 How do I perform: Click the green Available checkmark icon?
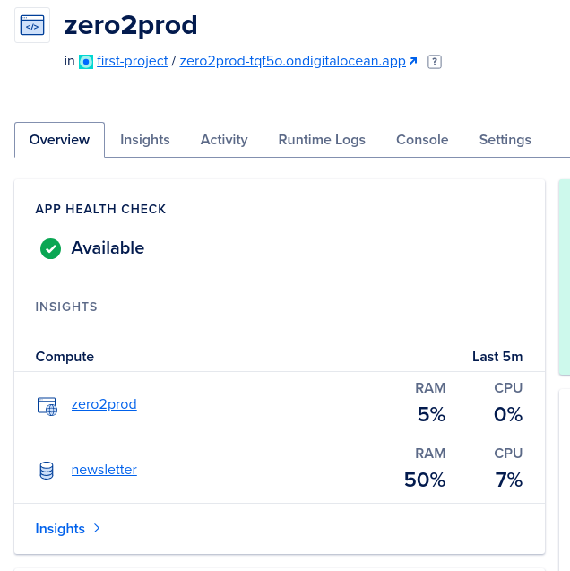click(x=50, y=248)
